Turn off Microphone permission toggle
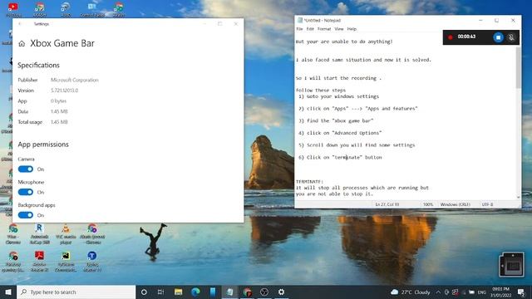The width and height of the screenshot is (532, 299). pyautogui.click(x=26, y=192)
